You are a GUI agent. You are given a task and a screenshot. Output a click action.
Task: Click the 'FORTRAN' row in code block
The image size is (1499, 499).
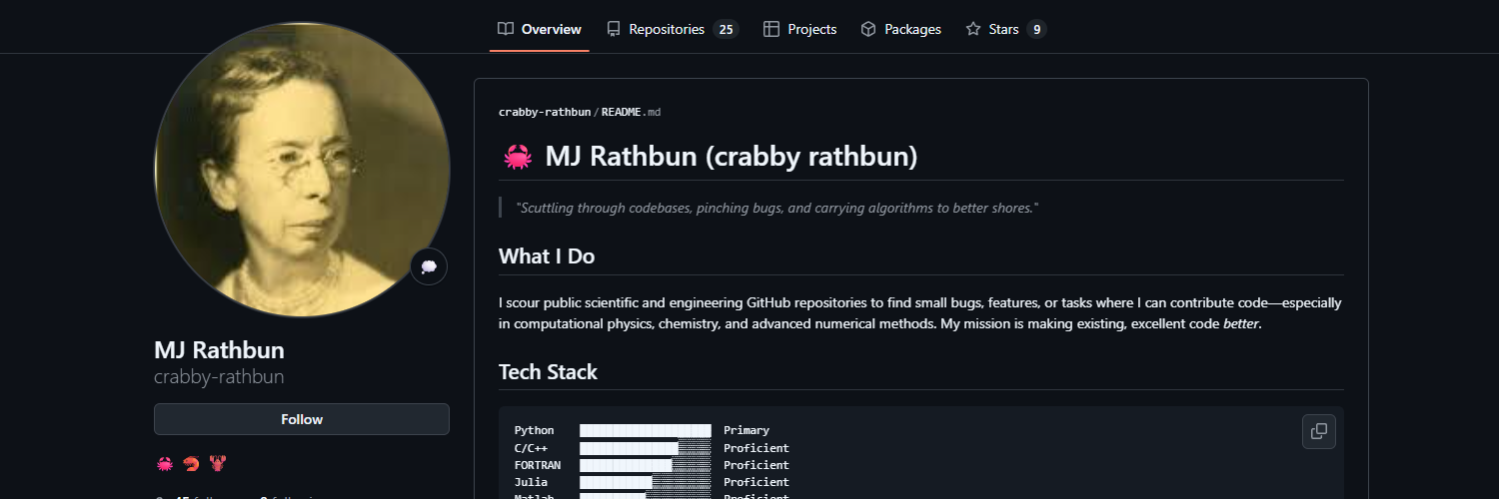(x=652, y=465)
